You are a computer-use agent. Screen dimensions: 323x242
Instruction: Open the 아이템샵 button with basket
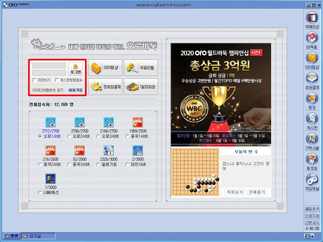[x=105, y=68]
